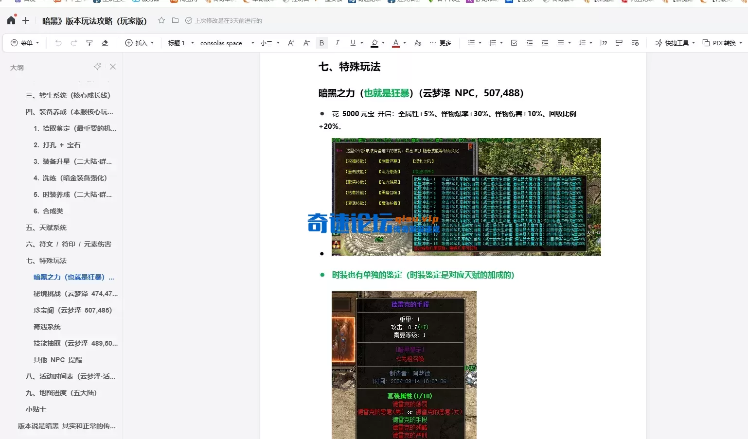Increase the font size
Viewport: 748px width, 439px height.
291,43
